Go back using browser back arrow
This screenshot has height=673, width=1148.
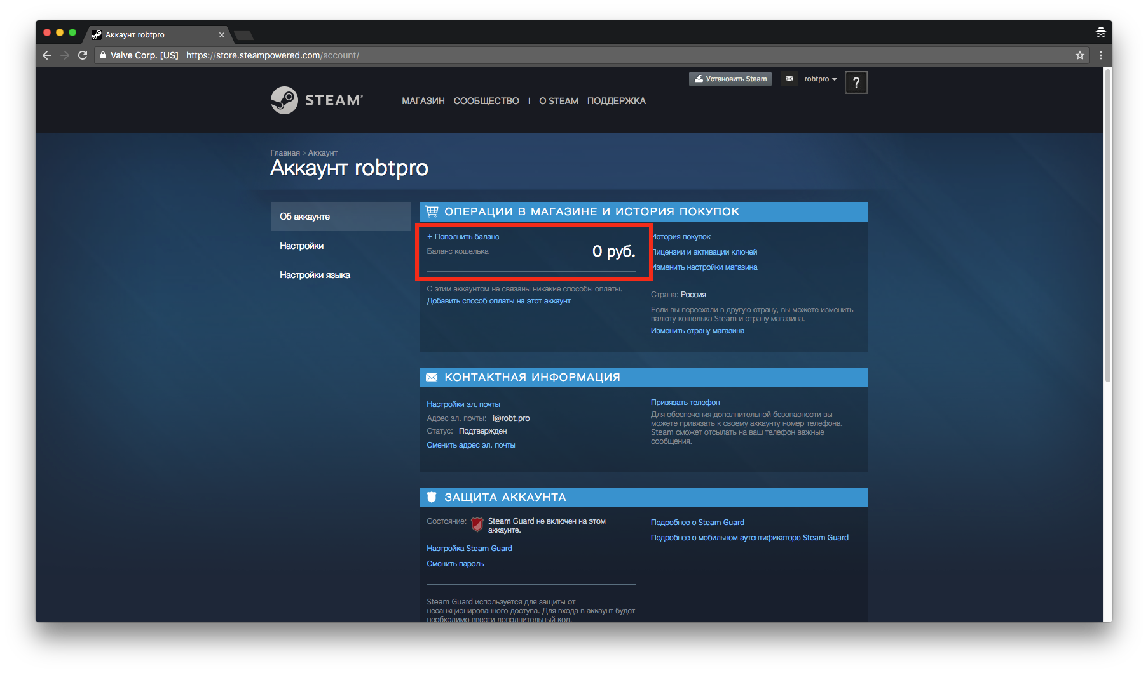[x=47, y=55]
